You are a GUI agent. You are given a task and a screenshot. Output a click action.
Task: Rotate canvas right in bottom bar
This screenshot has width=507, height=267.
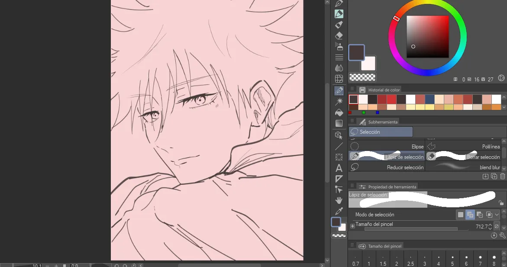pyautogui.click(x=125, y=265)
